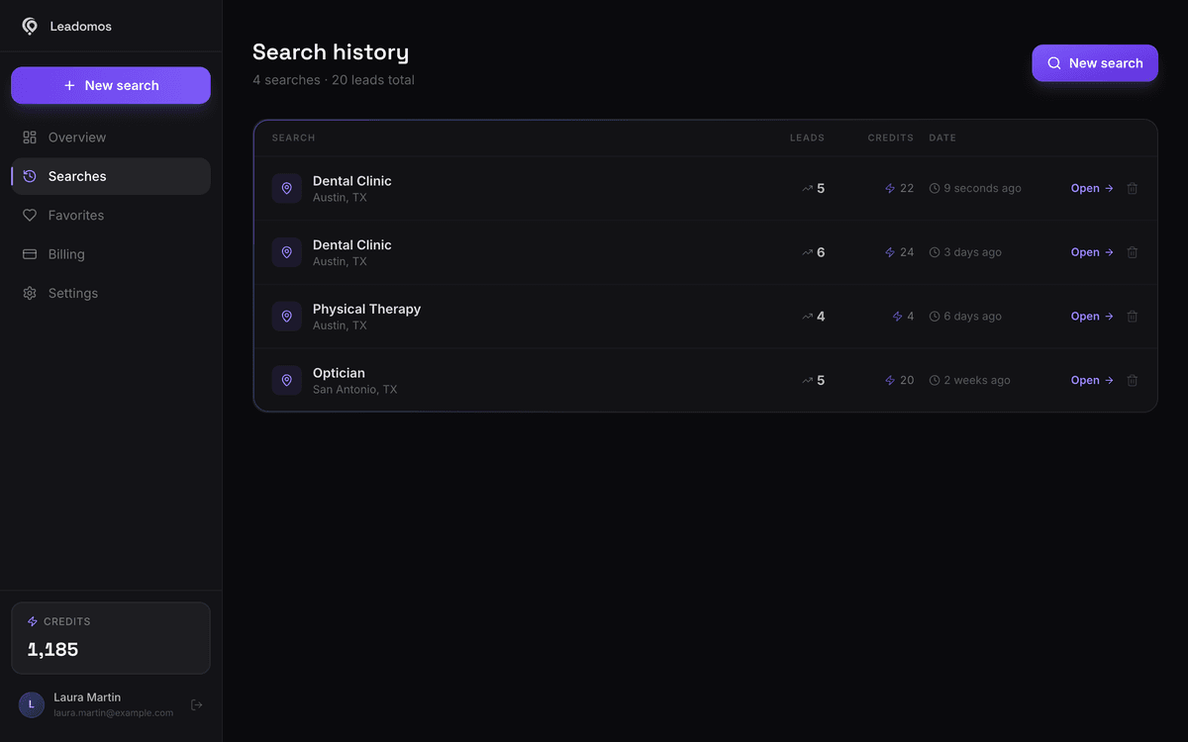Click the trend icon beside 4 leads
This screenshot has width=1188, height=742.
click(807, 317)
